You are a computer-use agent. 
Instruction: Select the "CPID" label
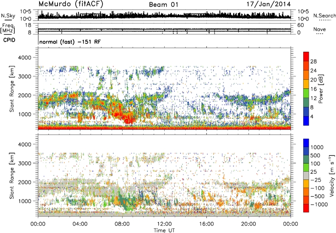[x=9, y=40]
